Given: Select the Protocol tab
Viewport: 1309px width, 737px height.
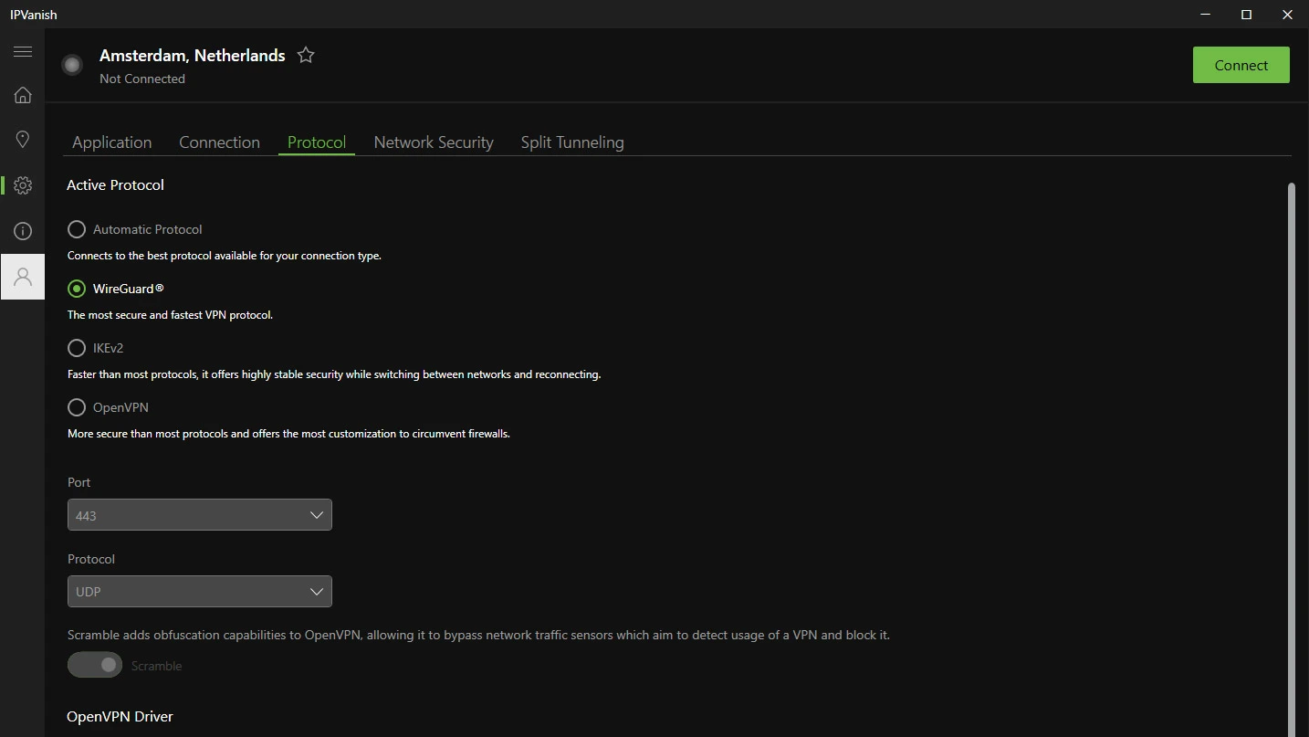Looking at the screenshot, I should [x=317, y=142].
